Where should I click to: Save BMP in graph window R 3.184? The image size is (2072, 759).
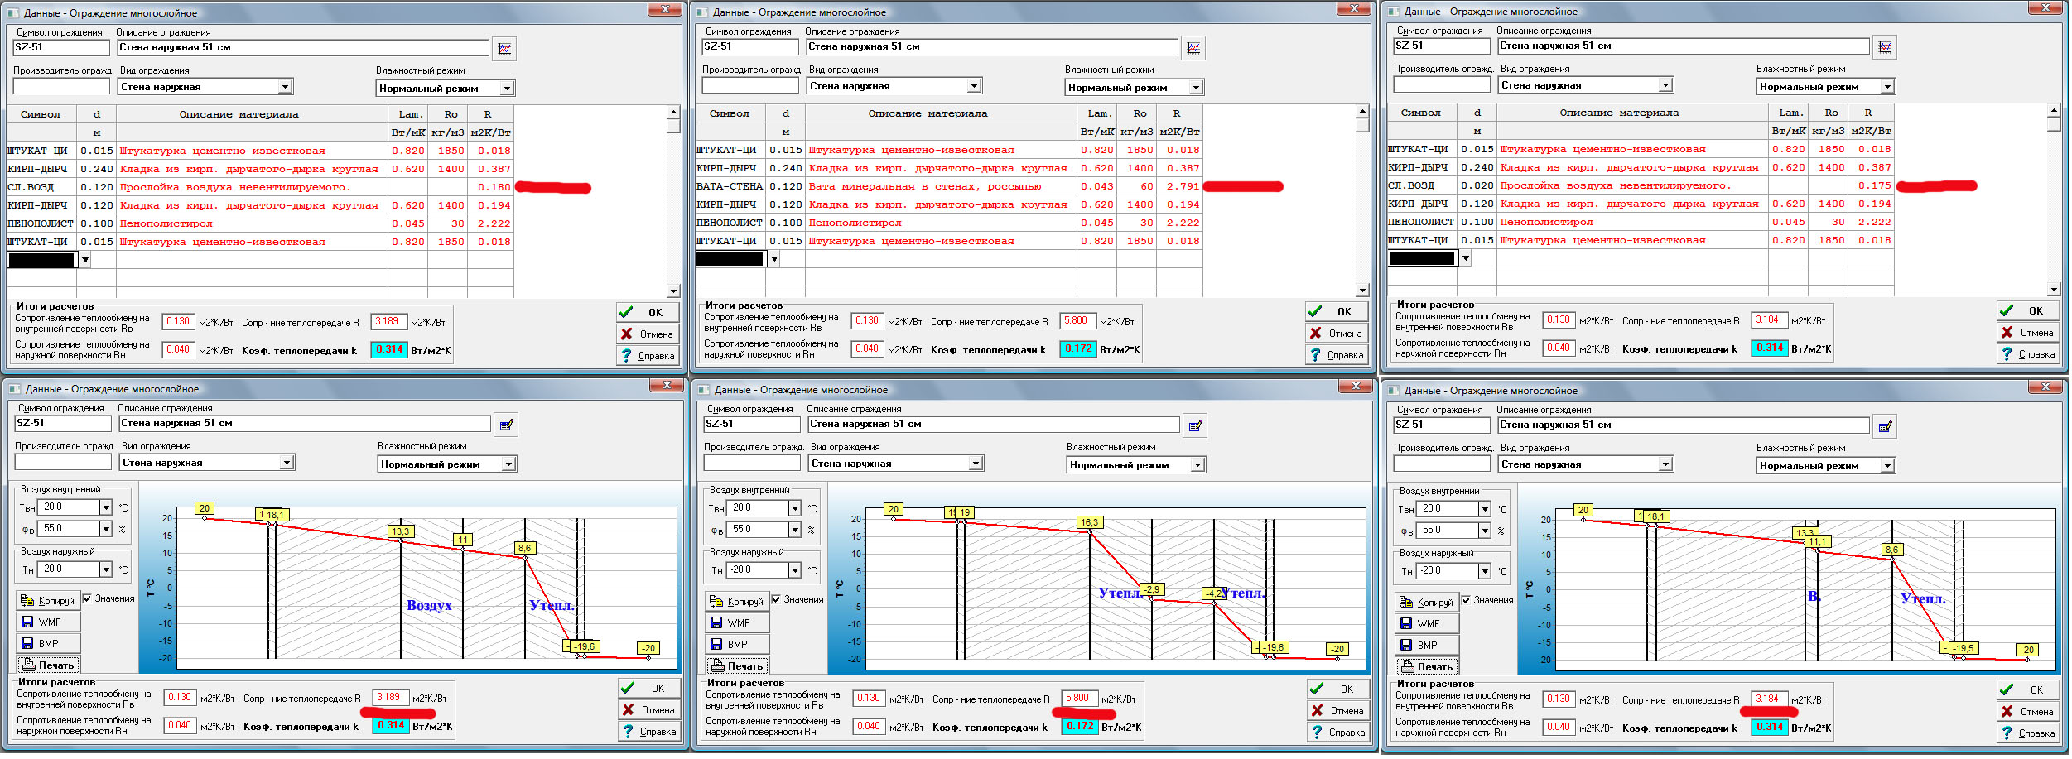tap(1427, 646)
